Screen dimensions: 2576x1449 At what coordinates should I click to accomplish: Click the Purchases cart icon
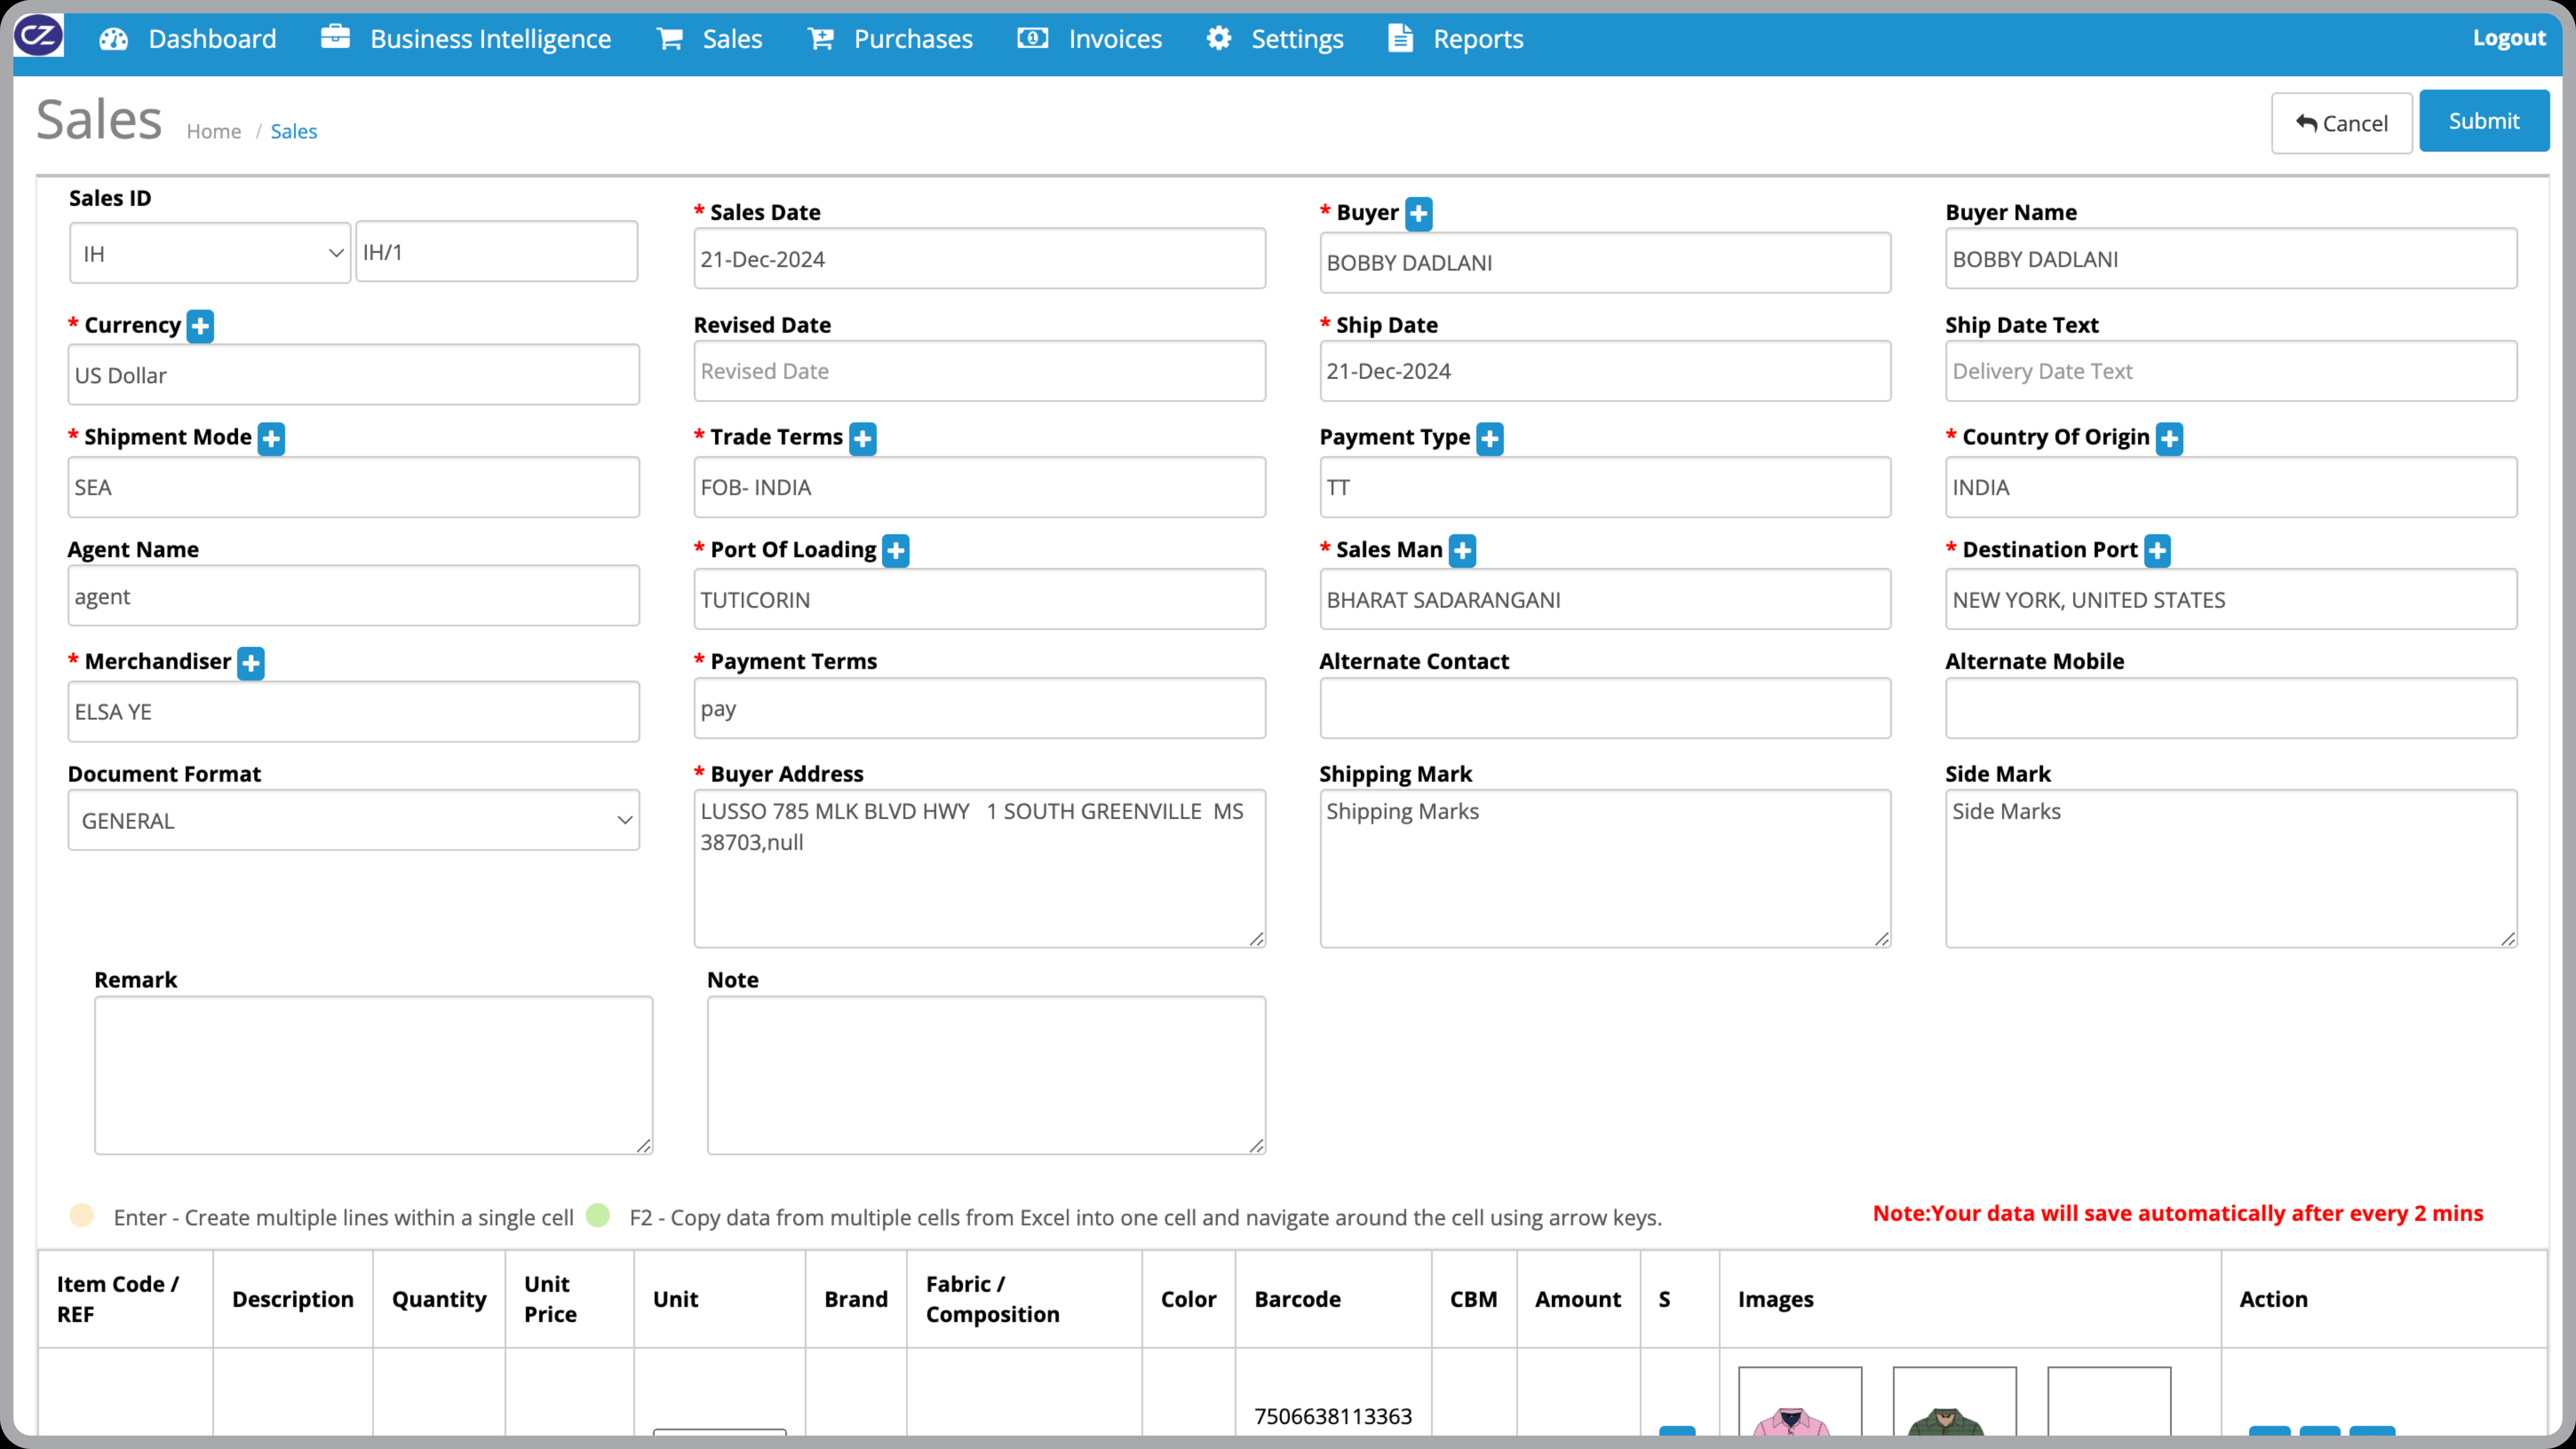coord(821,39)
